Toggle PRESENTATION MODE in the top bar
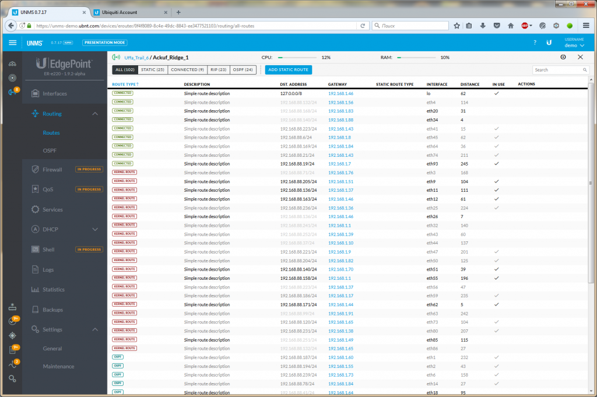This screenshot has width=597, height=397. tap(104, 43)
